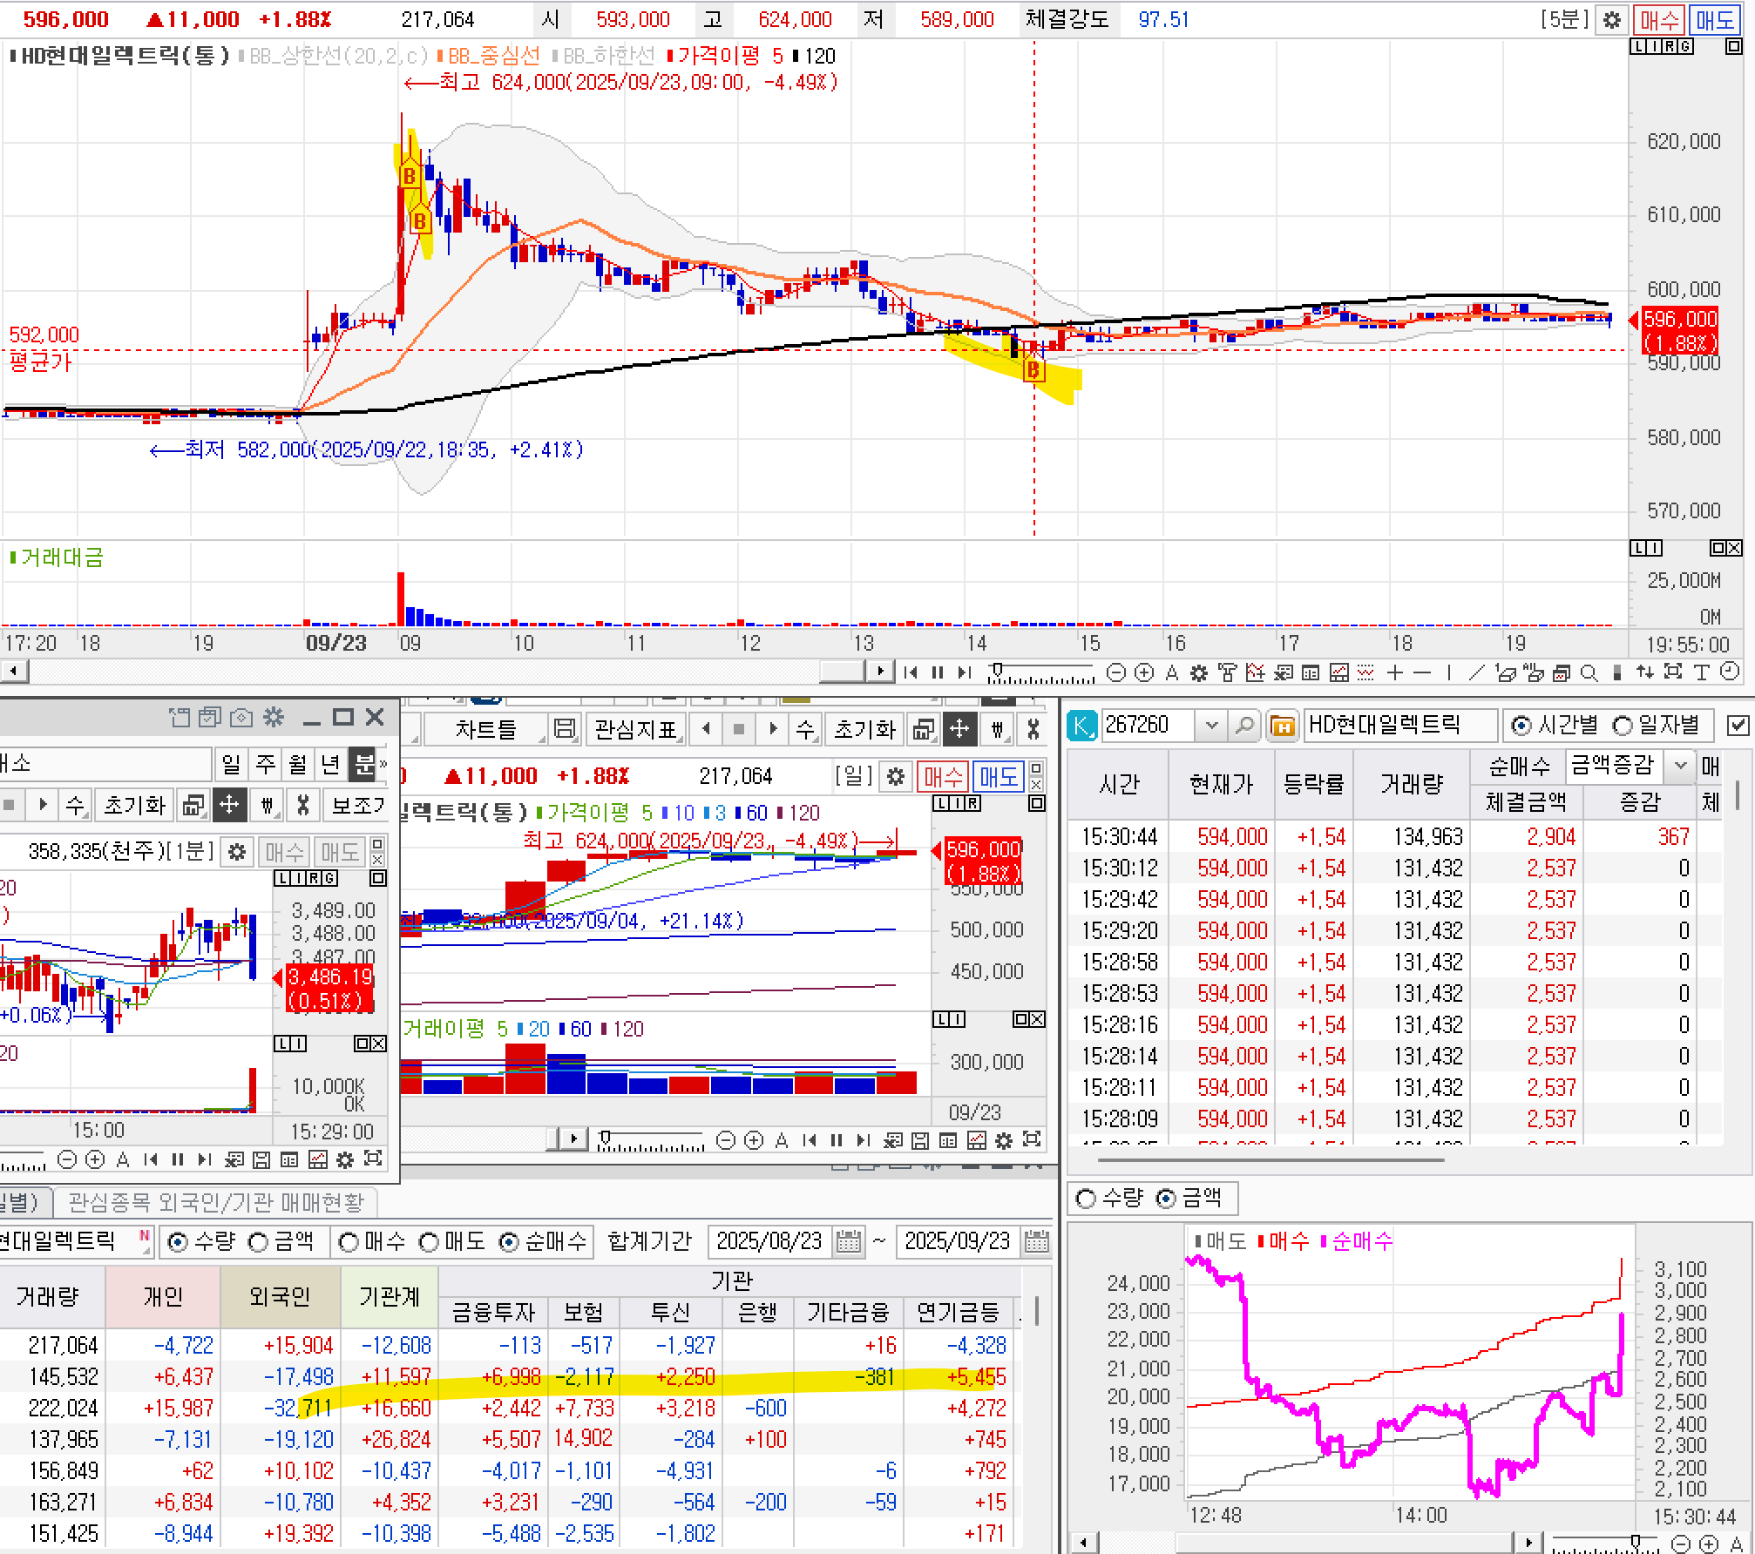The image size is (1755, 1554).
Task: Choose the 매도 radio option in trade filter
Action: coord(429,1242)
